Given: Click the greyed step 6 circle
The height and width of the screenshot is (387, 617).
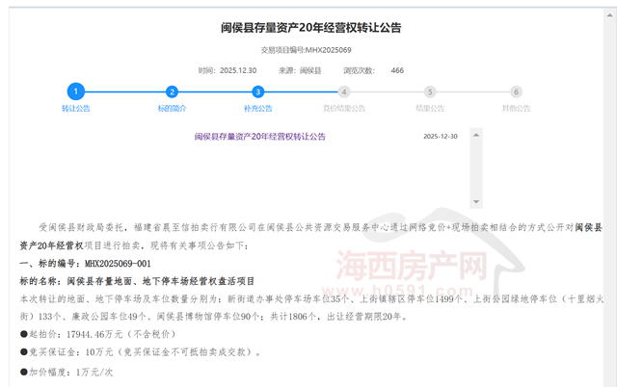Looking at the screenshot, I should [x=517, y=92].
